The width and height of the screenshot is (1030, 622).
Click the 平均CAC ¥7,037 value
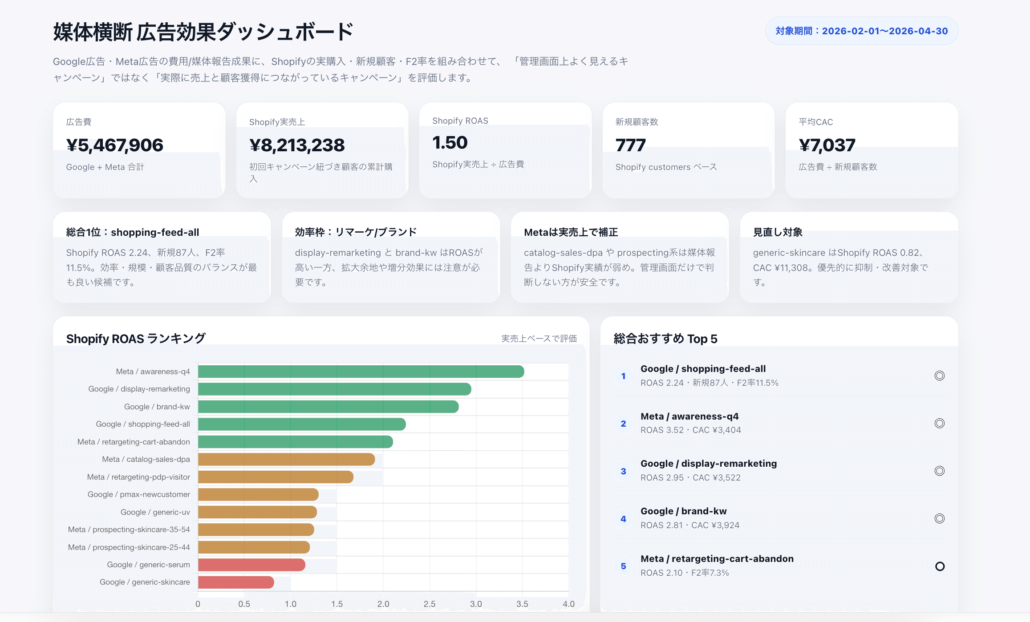[827, 145]
